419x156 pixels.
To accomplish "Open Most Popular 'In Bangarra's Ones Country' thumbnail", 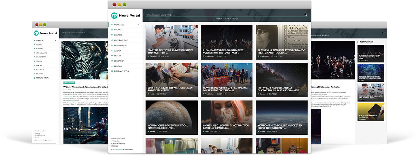I will (371, 53).
